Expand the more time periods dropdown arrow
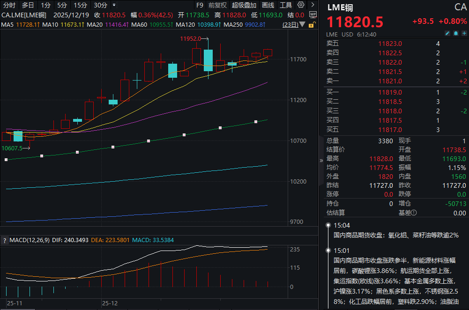Image resolution: width=469 pixels, height=310 pixels. tap(113, 5)
